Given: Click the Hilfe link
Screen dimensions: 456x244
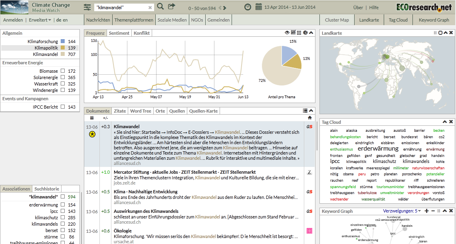Looking at the screenshot, I should click(374, 8).
